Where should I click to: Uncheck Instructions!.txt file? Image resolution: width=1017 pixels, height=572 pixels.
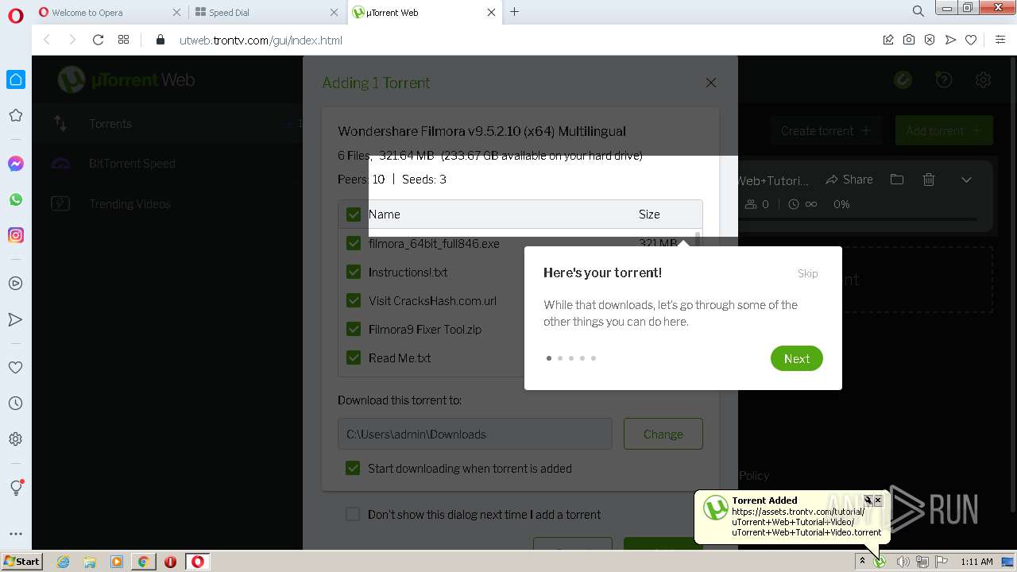[x=354, y=272]
